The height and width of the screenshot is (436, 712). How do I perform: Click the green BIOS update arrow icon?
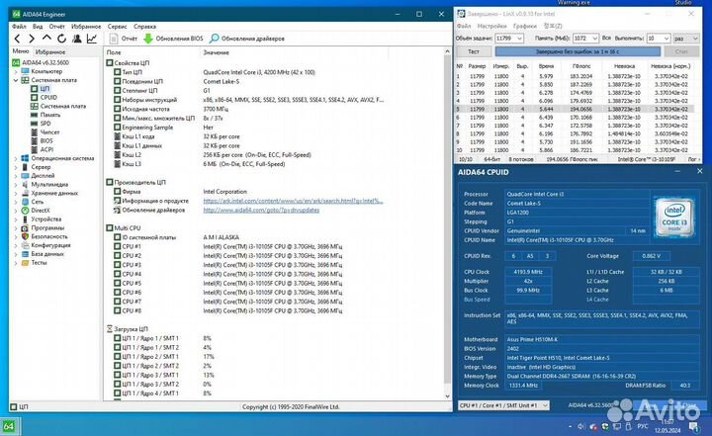point(148,39)
